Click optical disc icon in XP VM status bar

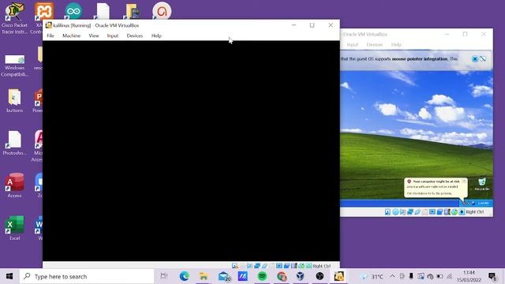click(x=395, y=212)
